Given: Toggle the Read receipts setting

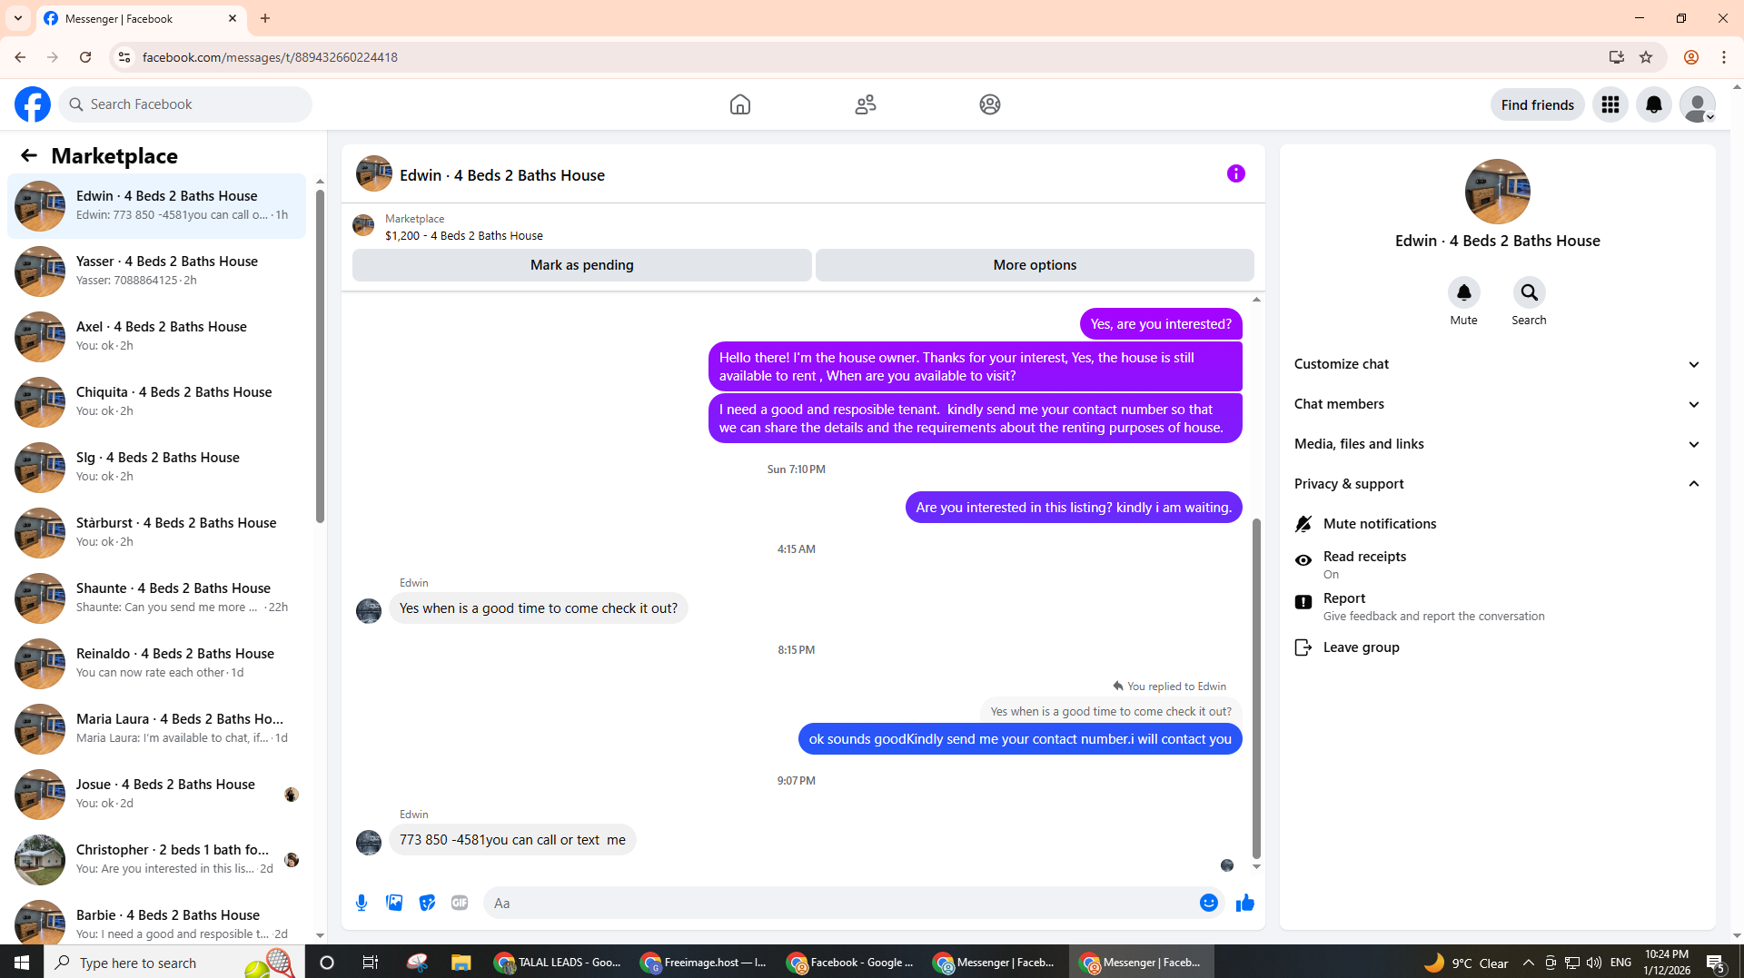Looking at the screenshot, I should tap(1499, 565).
